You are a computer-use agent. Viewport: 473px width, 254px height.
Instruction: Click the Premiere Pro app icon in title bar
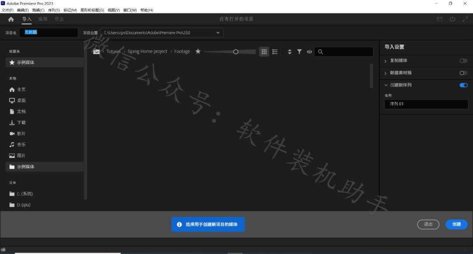click(x=3, y=3)
